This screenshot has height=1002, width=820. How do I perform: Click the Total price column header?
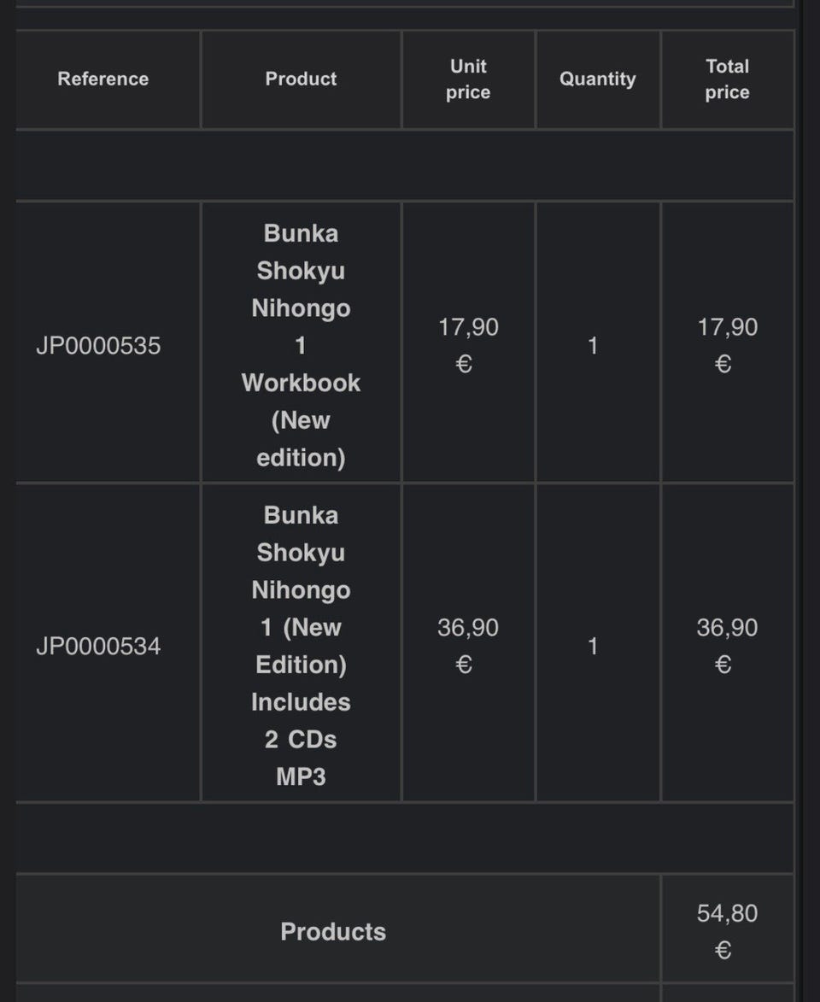[727, 79]
